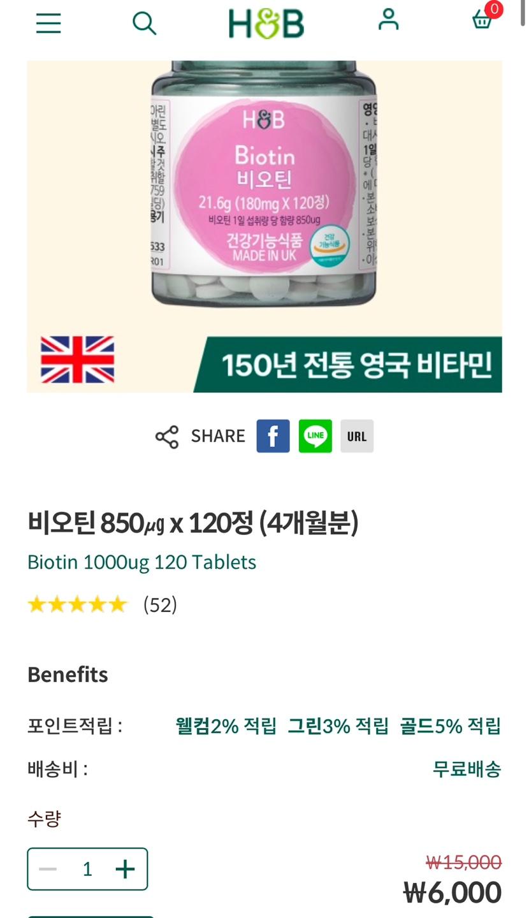The width and height of the screenshot is (529, 918).
Task: Select 골드5% 적립 point benefit
Action: coord(451,725)
